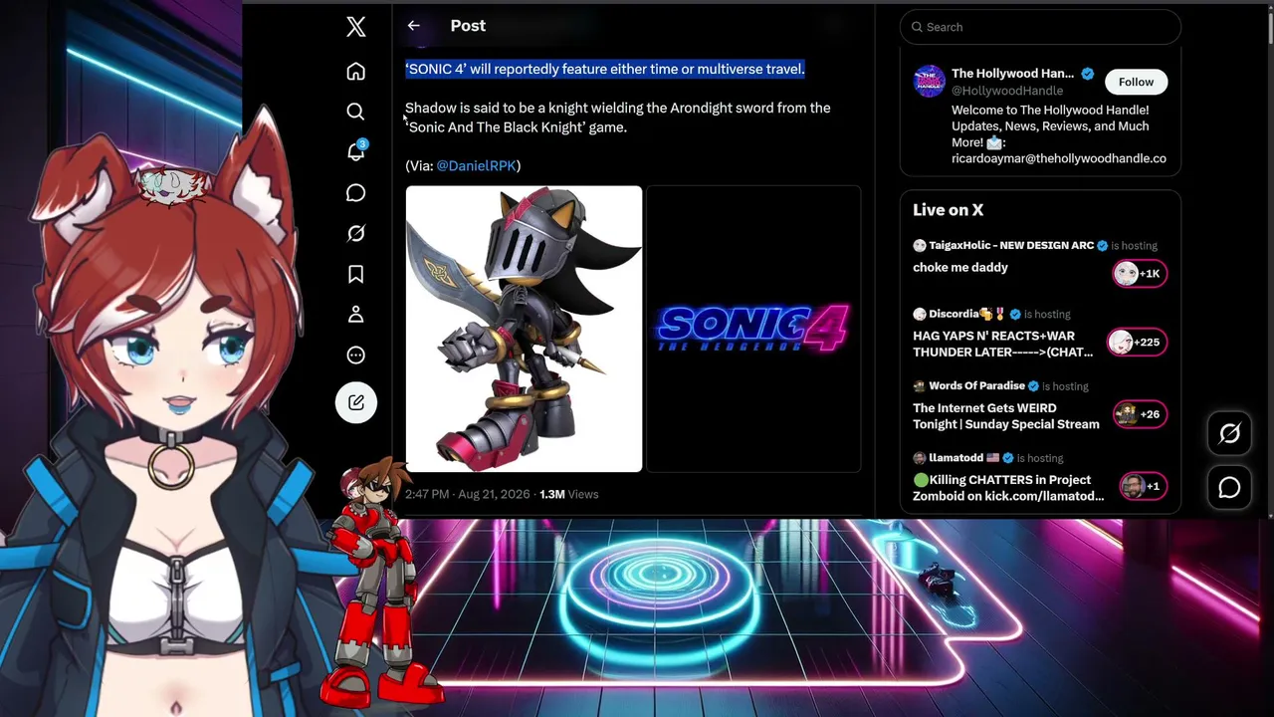Open the More options circle icon

tap(355, 356)
